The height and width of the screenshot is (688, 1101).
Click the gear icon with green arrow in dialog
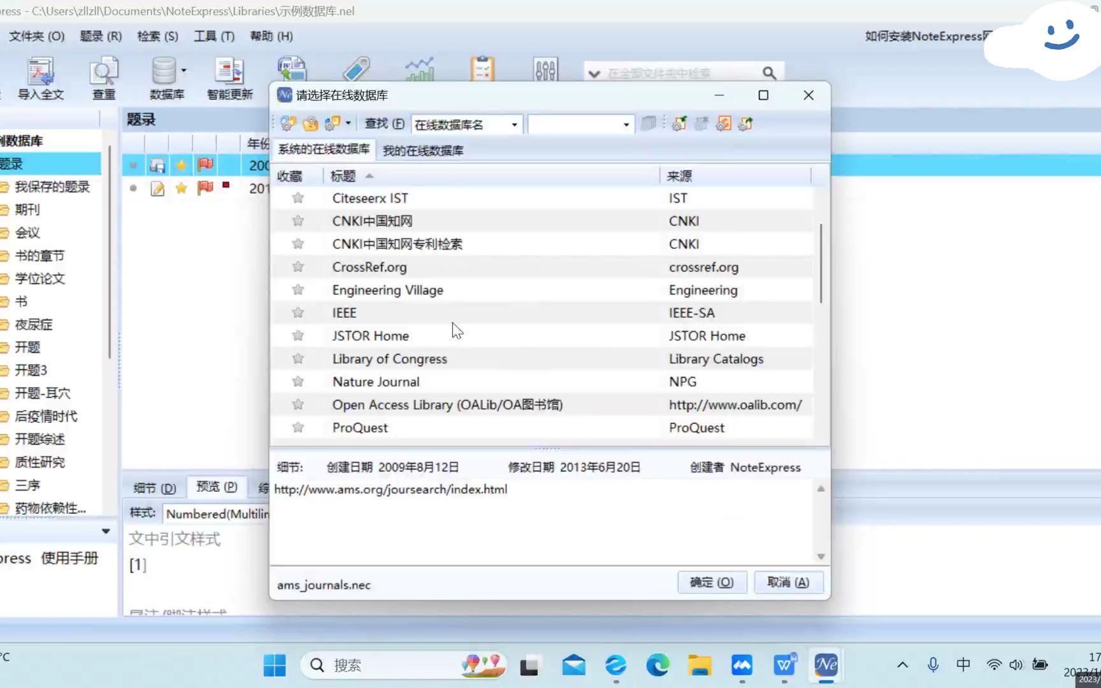click(679, 124)
